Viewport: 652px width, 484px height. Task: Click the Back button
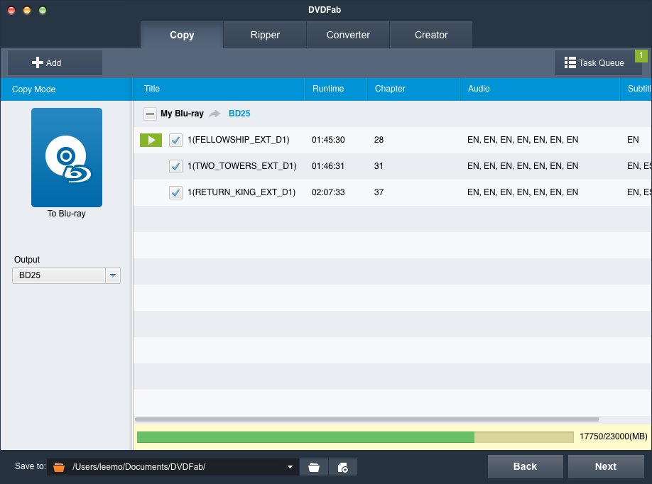(x=525, y=466)
